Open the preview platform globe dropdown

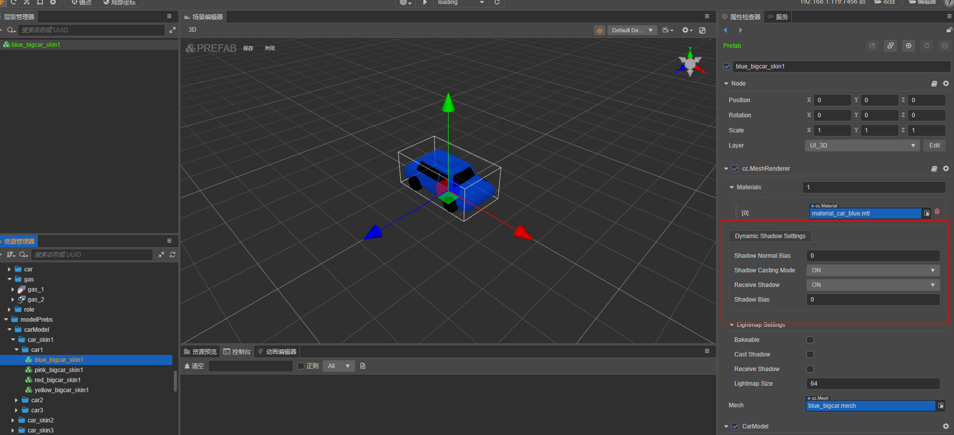point(406,3)
